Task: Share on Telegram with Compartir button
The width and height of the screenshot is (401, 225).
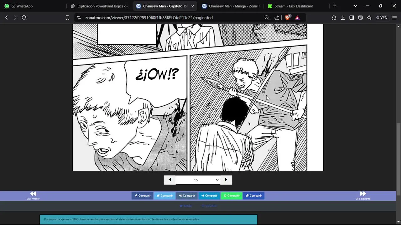Action: pyautogui.click(x=209, y=196)
